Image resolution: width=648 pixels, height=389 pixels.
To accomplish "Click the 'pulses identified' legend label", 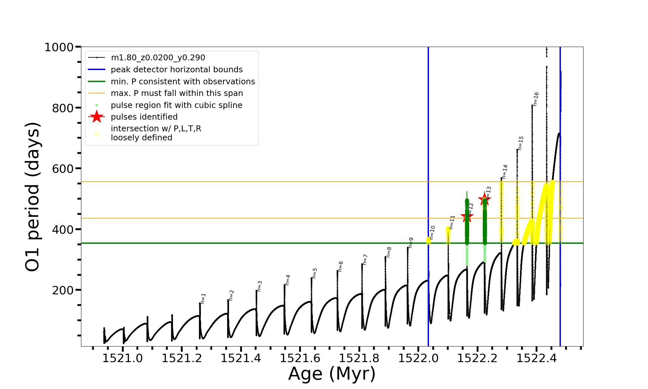I will pos(144,117).
